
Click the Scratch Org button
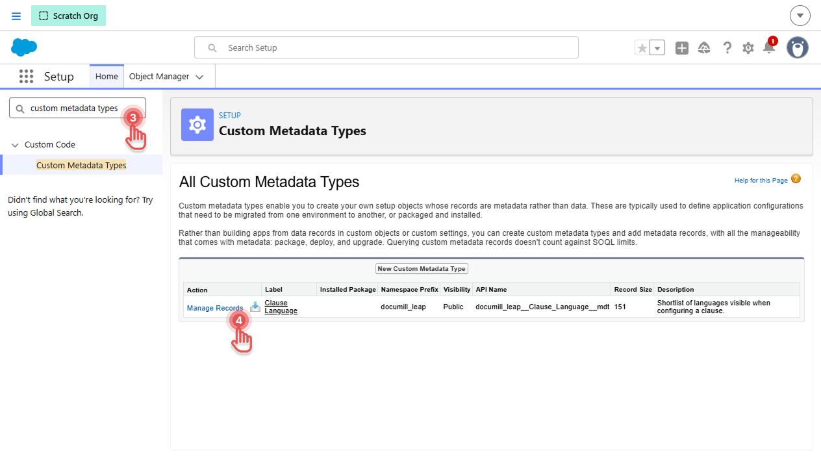pos(68,16)
